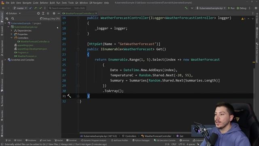
Task: Click the UTF-8 encoding indicator
Action: (181, 144)
